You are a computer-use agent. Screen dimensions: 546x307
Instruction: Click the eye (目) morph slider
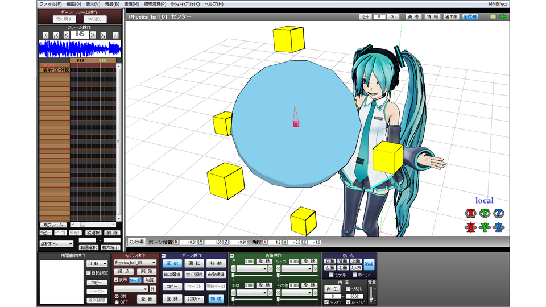pyautogui.click(x=252, y=275)
